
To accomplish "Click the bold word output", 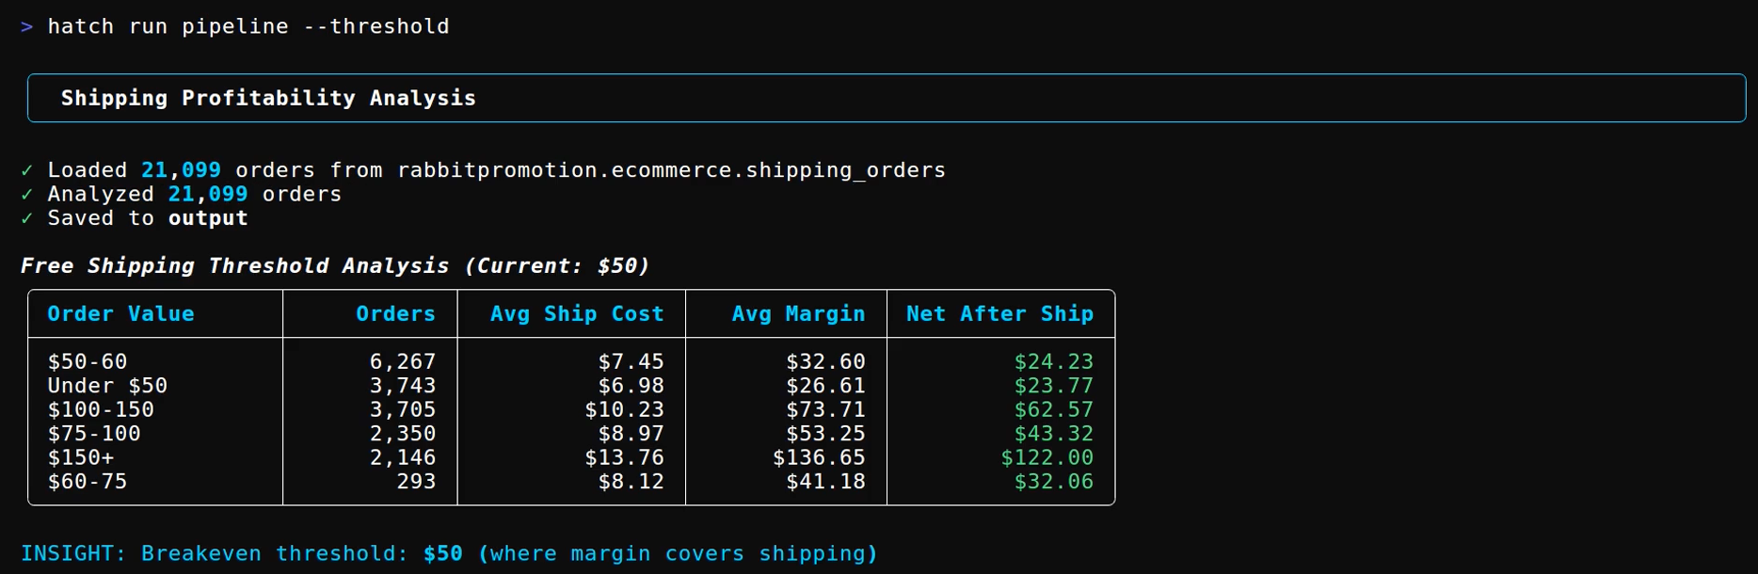I will pos(208,218).
